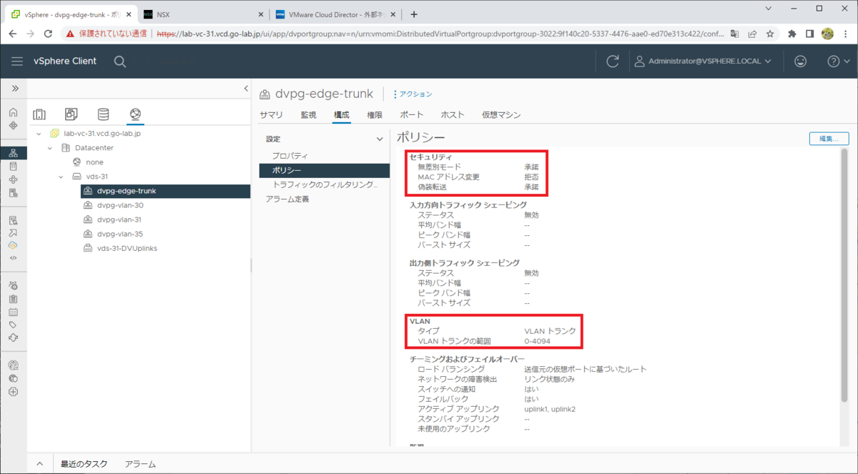Open Events calendar icon in sidebar

14,312
